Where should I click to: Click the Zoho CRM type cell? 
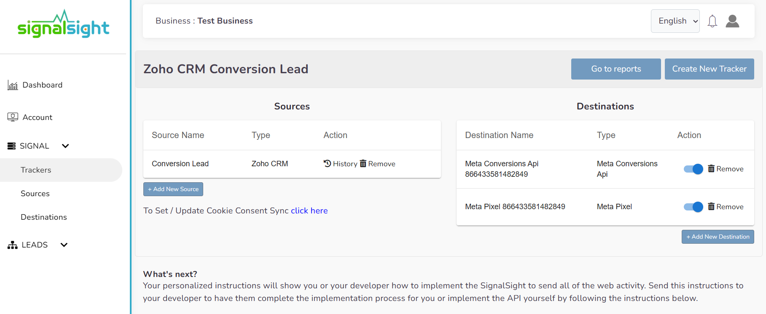click(x=270, y=164)
